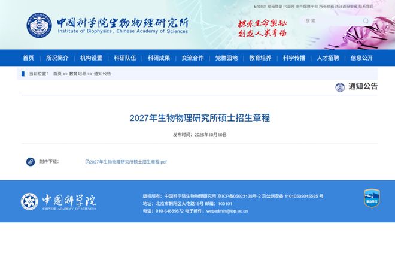
Task: Click the paperclip attachment icon
Action: [31, 162]
